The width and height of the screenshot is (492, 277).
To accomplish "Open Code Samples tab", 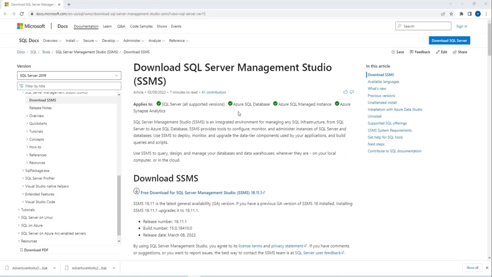I will (x=141, y=26).
